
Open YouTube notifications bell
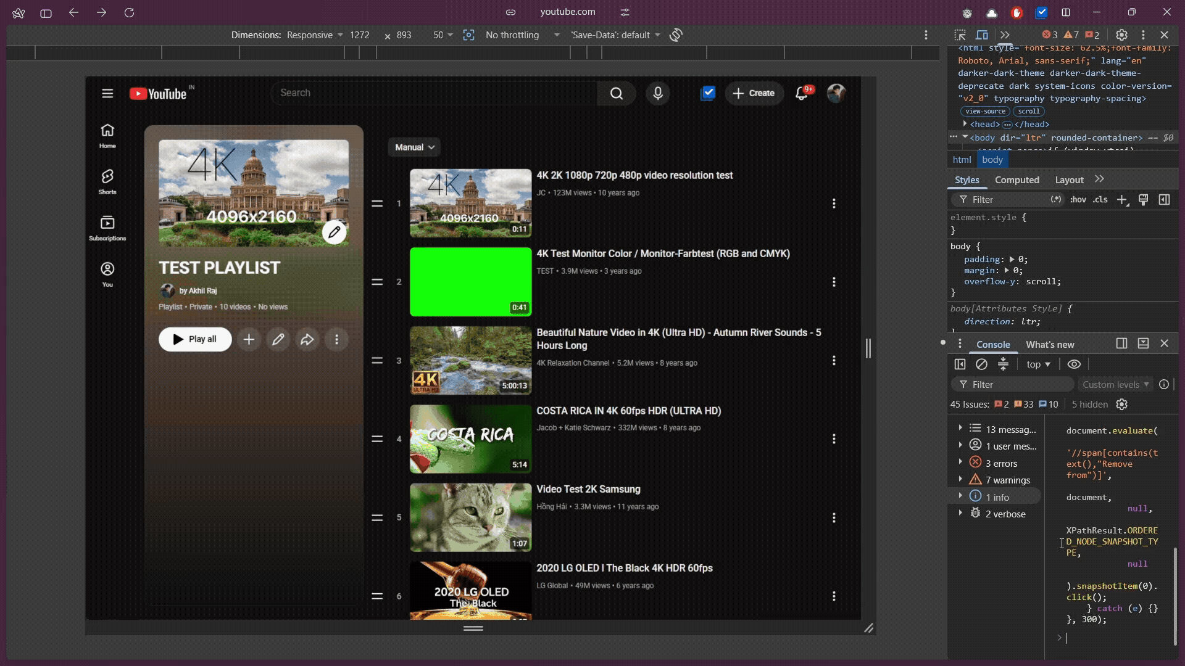click(x=802, y=93)
